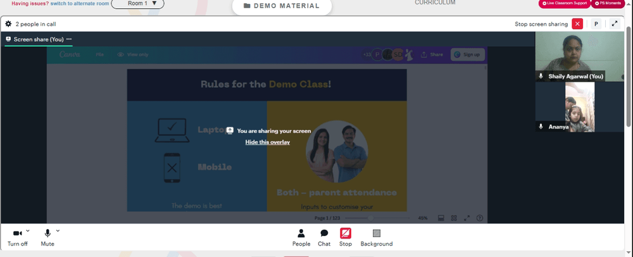
Task: Hide this overlay link
Action: 268,142
